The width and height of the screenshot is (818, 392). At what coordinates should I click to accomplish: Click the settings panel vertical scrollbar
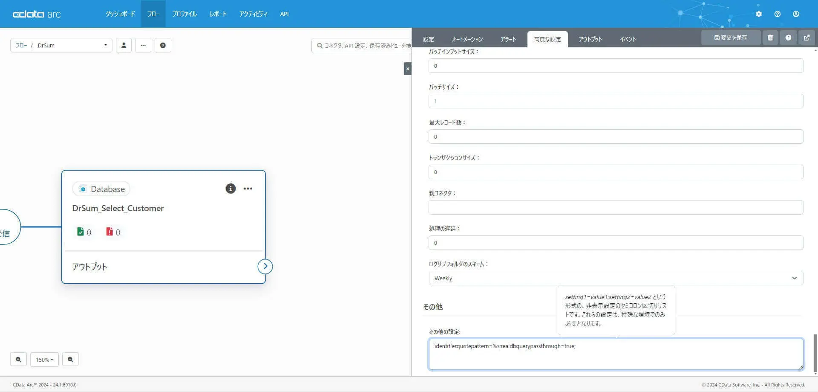coord(815,353)
